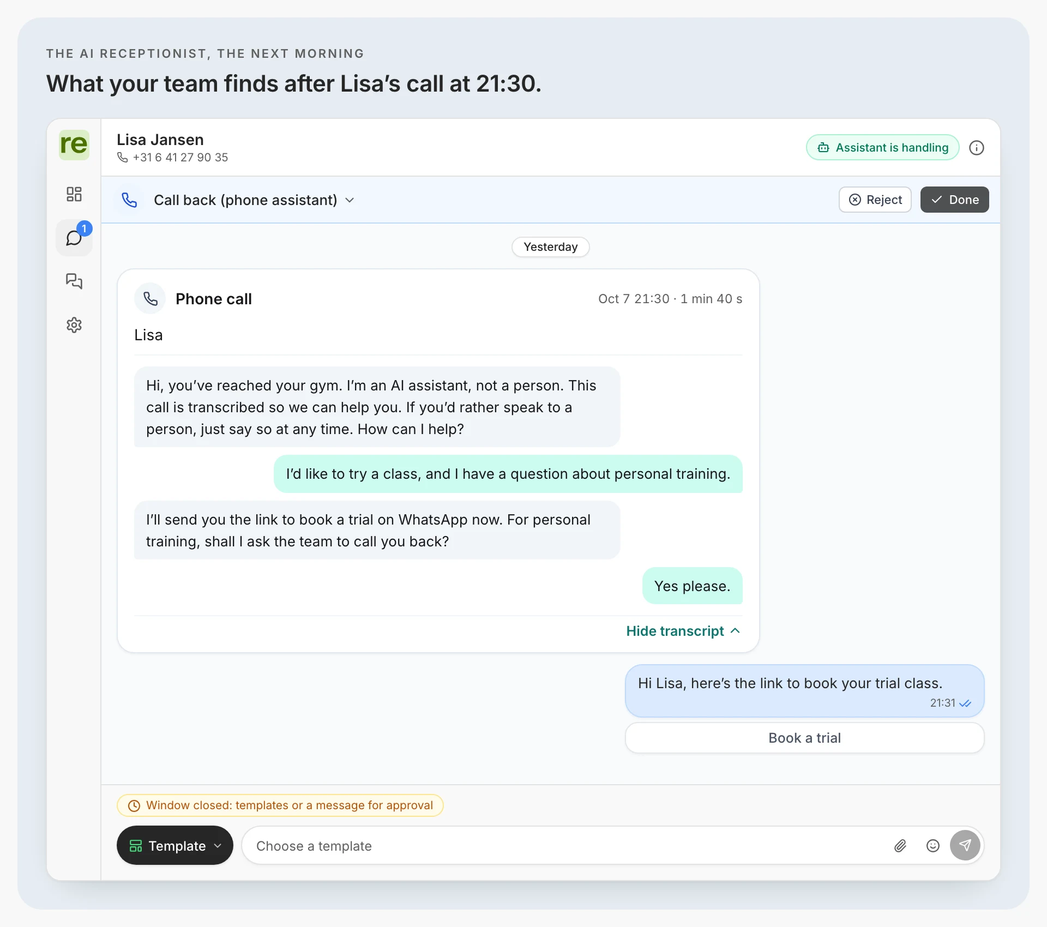Click the 'Oct 7 21:30 · 1 min 40 s' timestamp
The image size is (1047, 927).
pos(670,299)
